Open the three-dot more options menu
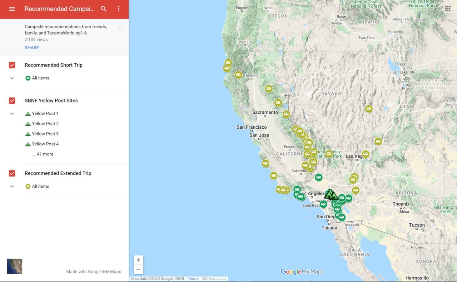Viewport: 457px width, 282px height. (119, 9)
